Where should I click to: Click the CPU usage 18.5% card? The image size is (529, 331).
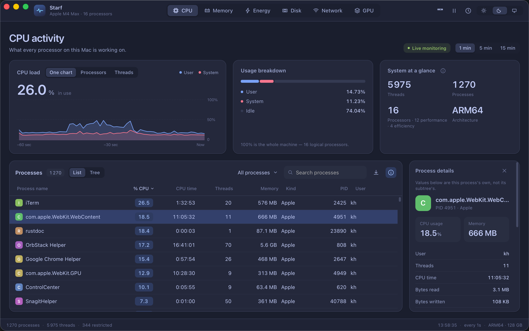[x=438, y=229]
